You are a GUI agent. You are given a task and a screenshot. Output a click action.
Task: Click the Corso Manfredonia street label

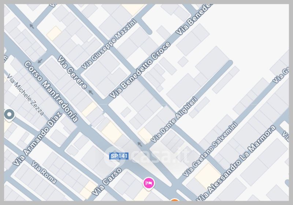pos(51,92)
